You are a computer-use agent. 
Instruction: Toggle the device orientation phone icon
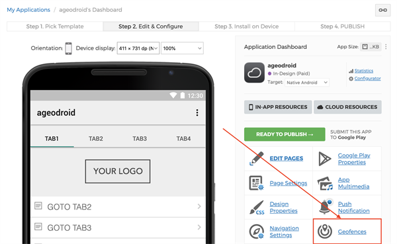[x=68, y=48]
